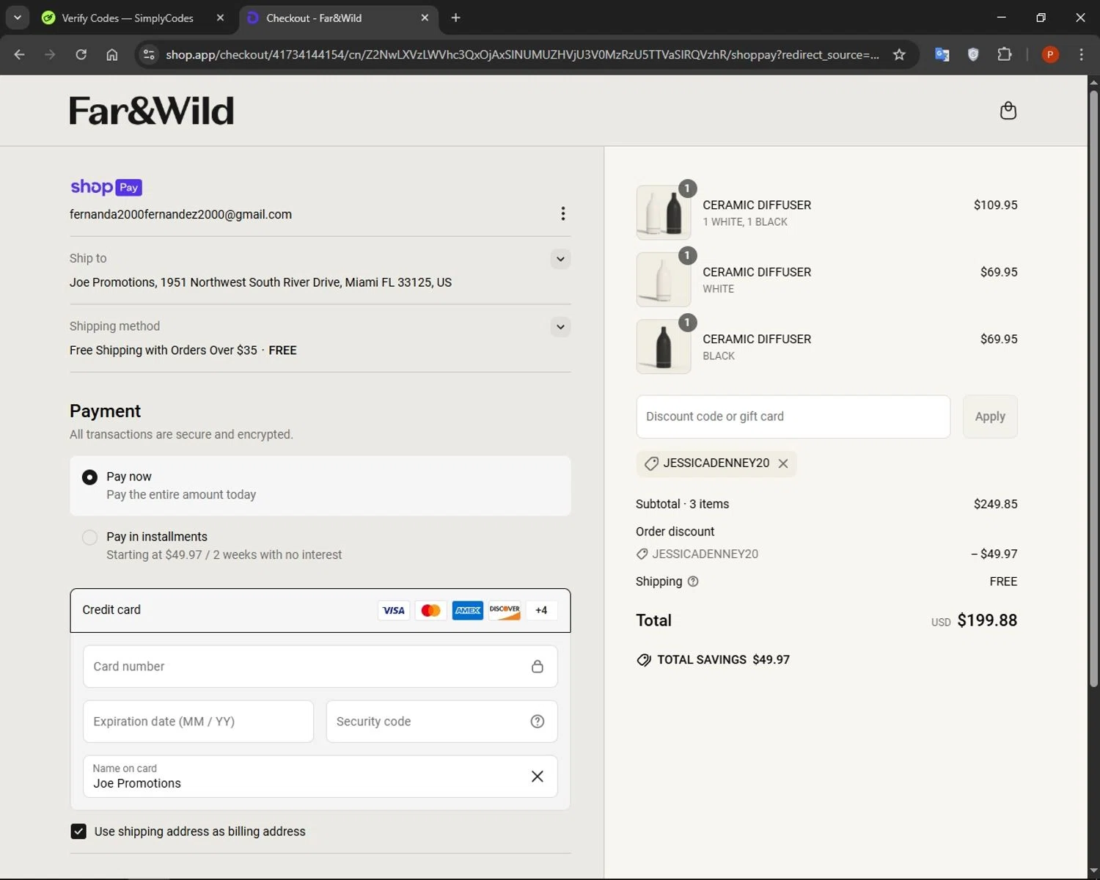This screenshot has height=880, width=1100.
Task: Open the Shipping info help icon
Action: click(x=693, y=582)
